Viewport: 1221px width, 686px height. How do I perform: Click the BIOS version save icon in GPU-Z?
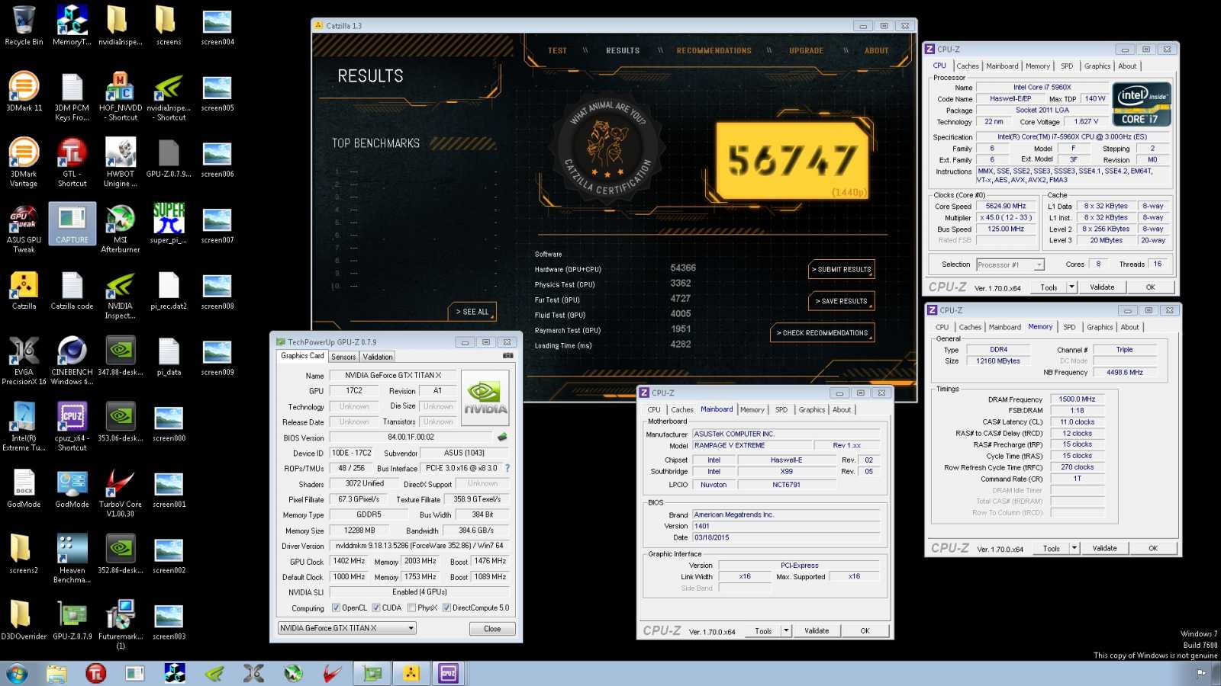502,438
